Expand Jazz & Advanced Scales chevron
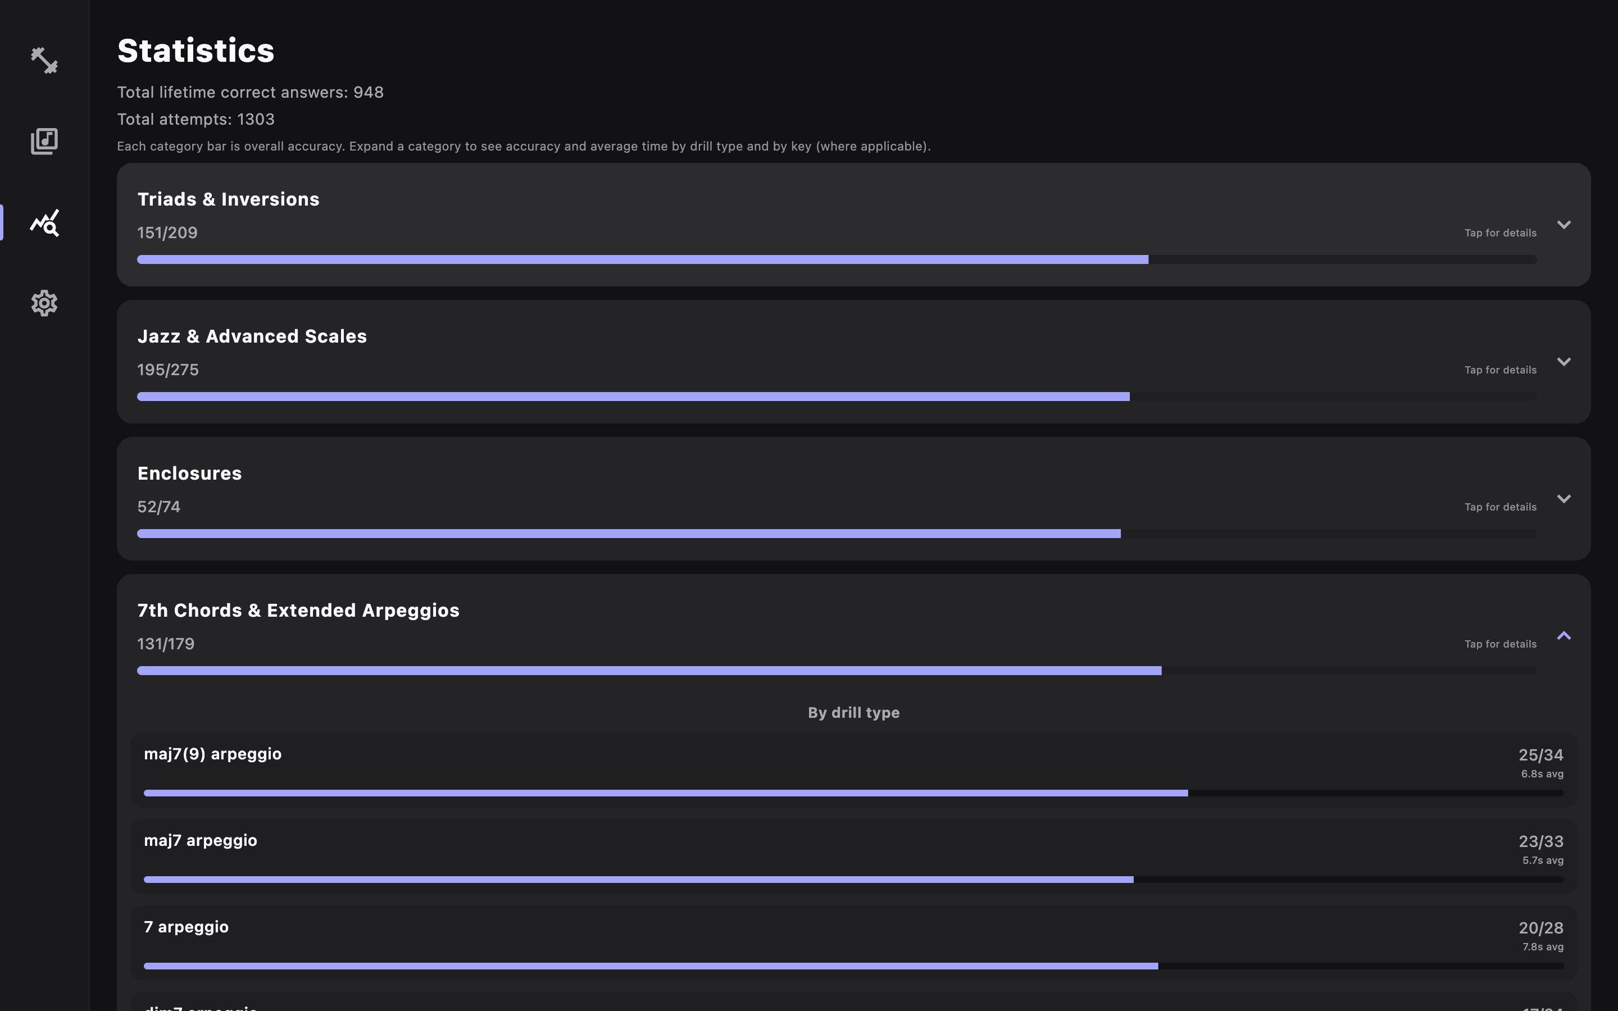1618x1011 pixels. pyautogui.click(x=1563, y=362)
